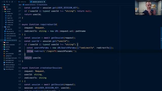Screen dimensions: 162x91
Task: Click the file icon in session.server.ts tab
Action: coord(31,2)
